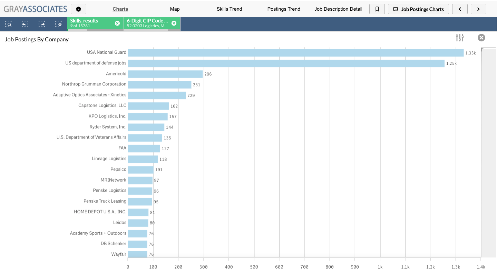Click the XPO Logistics, Inc. label

107,116
